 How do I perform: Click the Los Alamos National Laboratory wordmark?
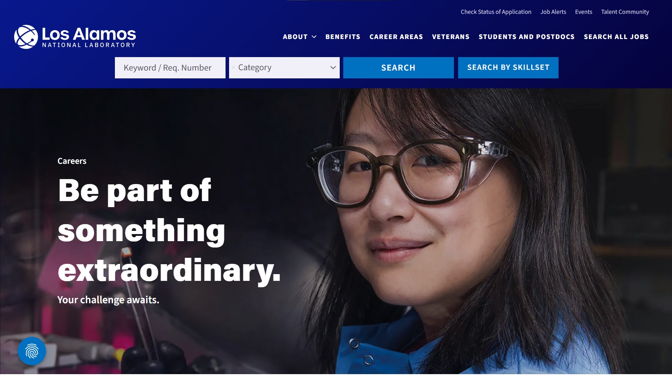[89, 37]
